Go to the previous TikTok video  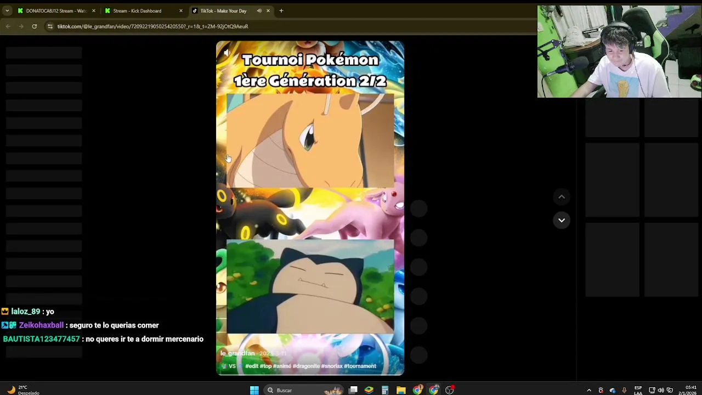(x=562, y=196)
